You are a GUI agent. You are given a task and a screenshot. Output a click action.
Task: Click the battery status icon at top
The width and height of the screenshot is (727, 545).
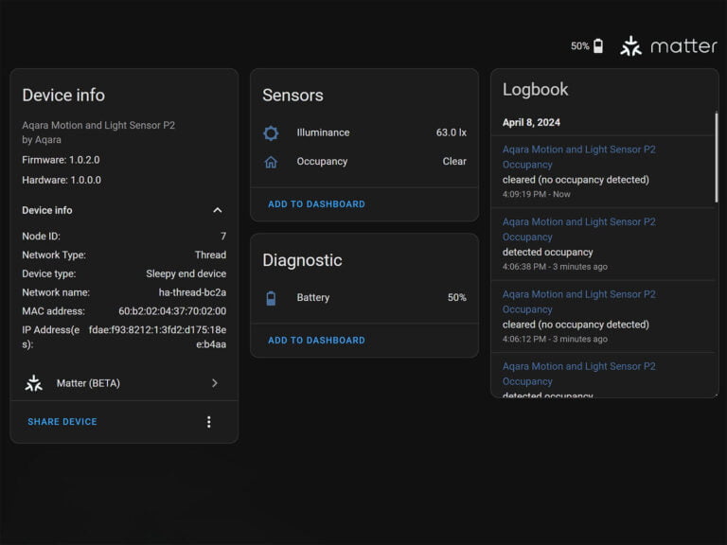(x=597, y=46)
